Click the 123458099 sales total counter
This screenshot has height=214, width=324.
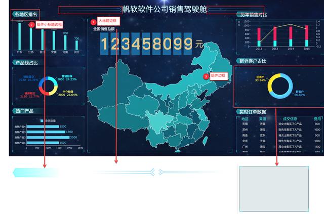146,44
